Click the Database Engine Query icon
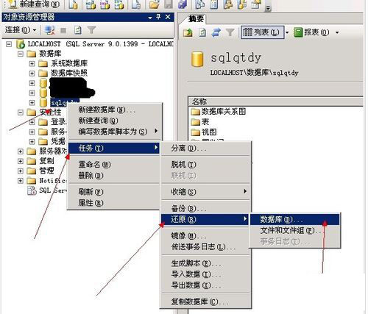 pos(74,4)
